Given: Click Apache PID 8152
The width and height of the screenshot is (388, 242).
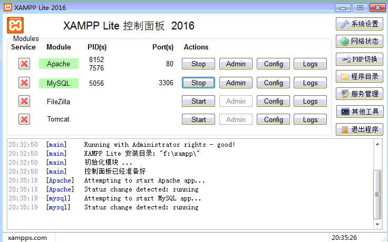Looking at the screenshot, I should 96,59.
